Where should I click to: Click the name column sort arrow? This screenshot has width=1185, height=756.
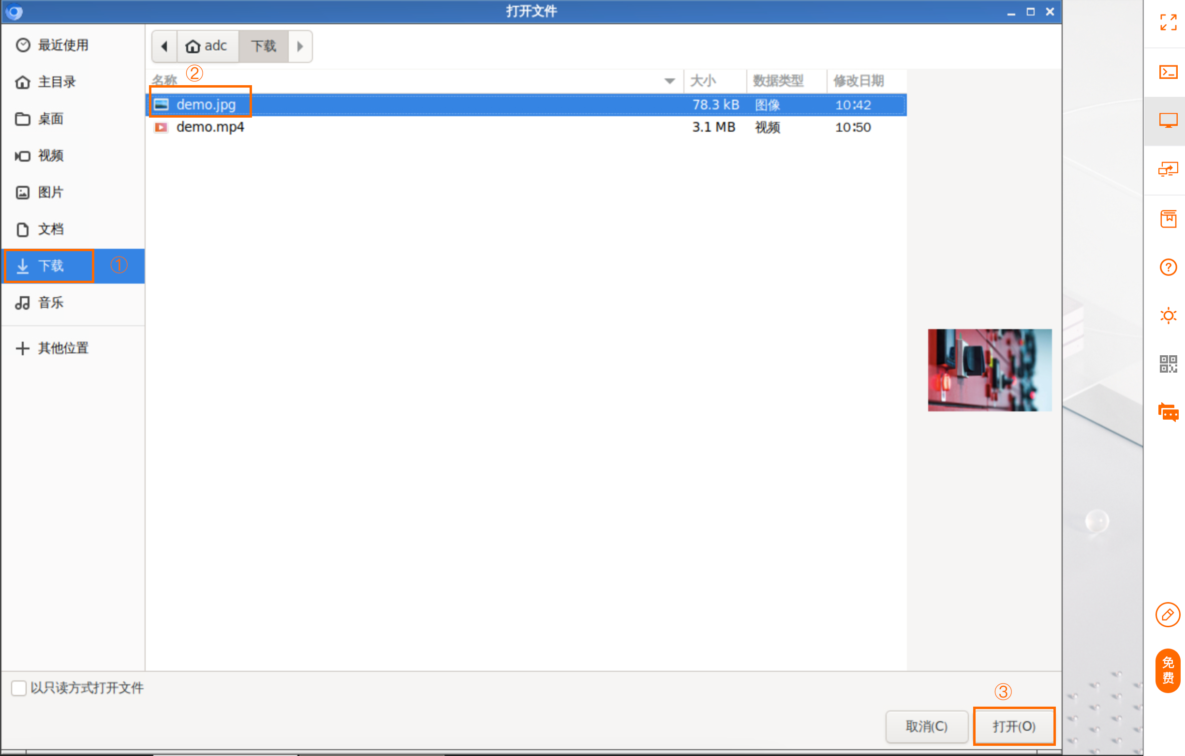pyautogui.click(x=669, y=81)
